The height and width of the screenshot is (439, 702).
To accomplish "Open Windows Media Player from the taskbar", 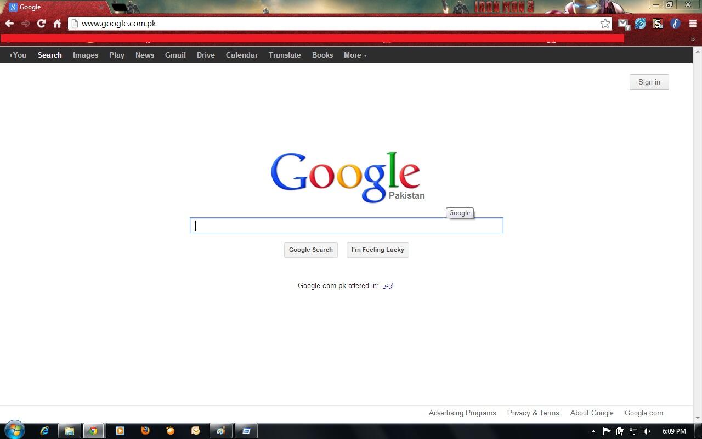I will point(120,431).
